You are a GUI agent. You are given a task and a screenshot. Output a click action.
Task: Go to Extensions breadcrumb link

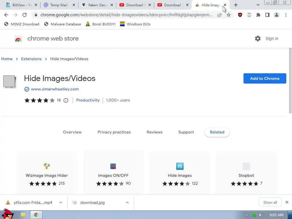(31, 59)
